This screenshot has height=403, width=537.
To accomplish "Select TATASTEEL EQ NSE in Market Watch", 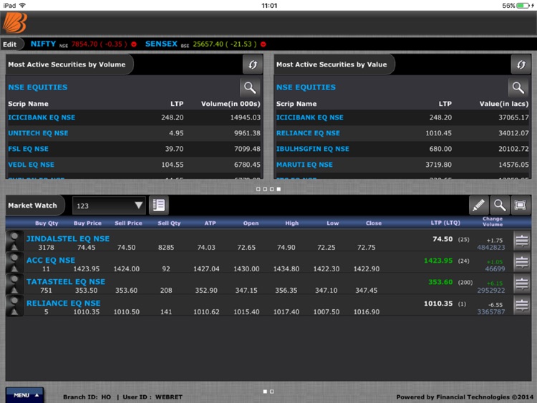I will [66, 282].
